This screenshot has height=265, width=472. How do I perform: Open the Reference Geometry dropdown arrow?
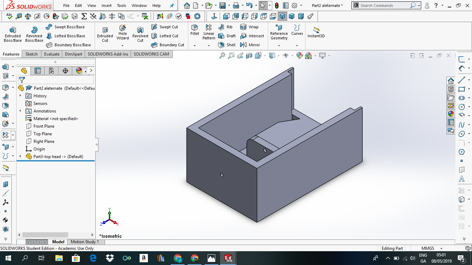click(279, 46)
